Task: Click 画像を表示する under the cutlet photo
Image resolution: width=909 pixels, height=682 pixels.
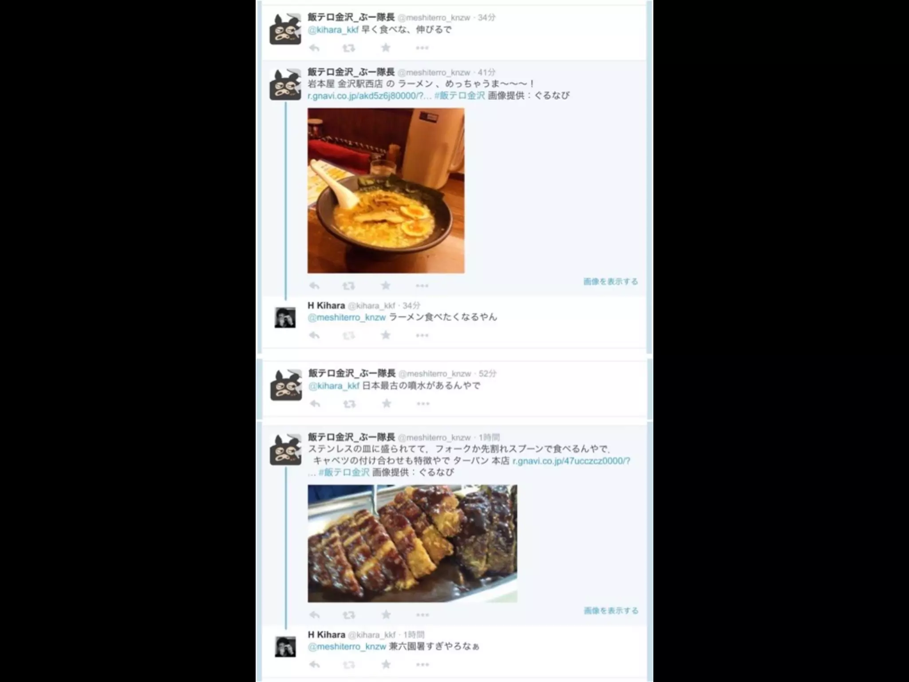Action: coord(611,611)
